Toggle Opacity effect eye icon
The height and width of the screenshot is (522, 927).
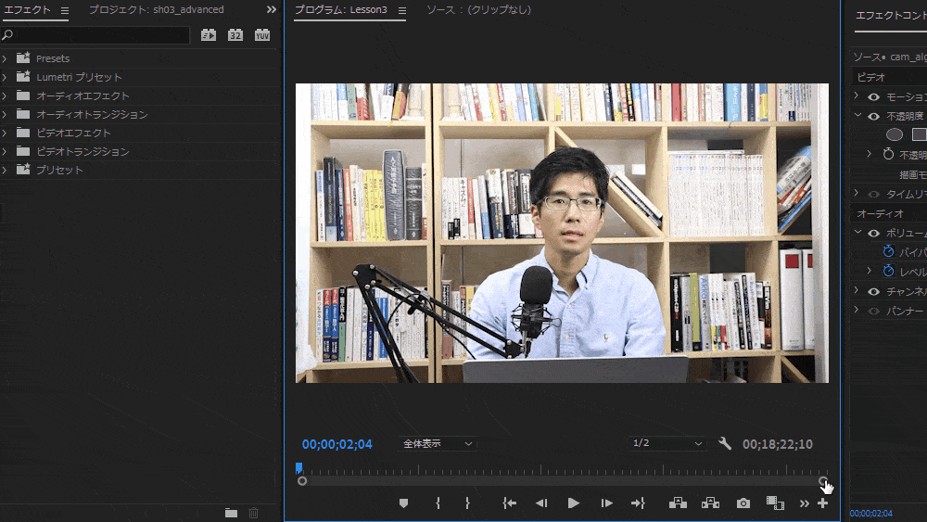[x=874, y=117]
